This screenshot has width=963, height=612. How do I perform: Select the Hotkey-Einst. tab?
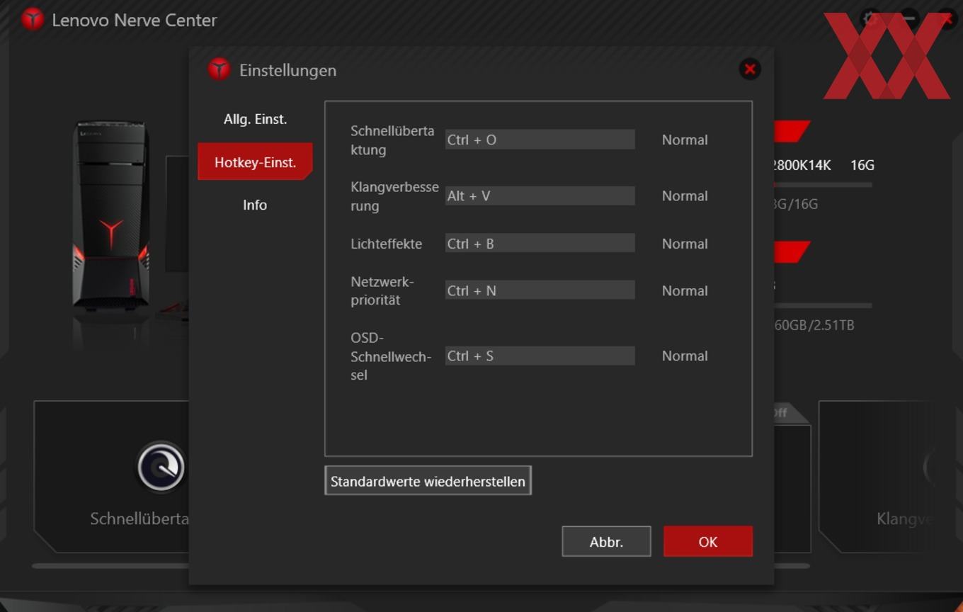click(x=255, y=162)
